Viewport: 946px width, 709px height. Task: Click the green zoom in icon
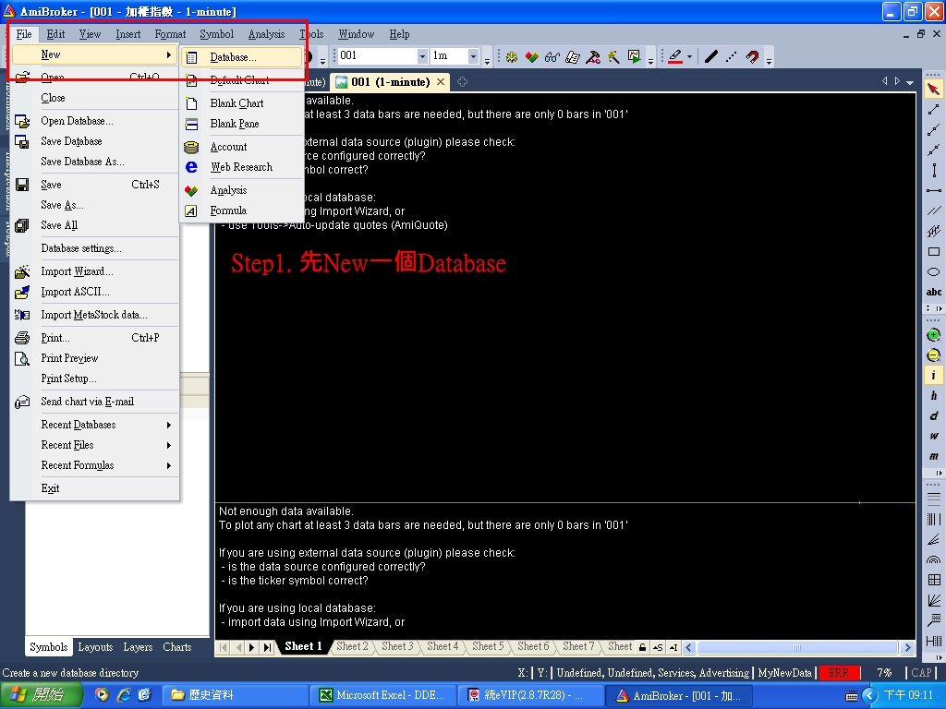click(x=933, y=334)
